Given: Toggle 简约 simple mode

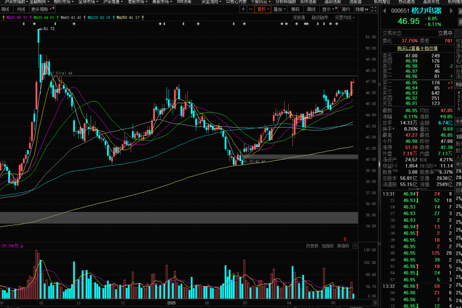Looking at the screenshot, I should tap(346, 9).
